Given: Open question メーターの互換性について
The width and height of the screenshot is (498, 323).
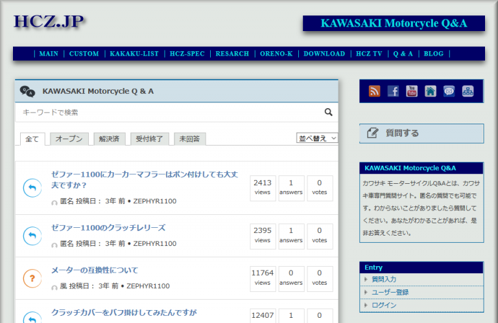Looking at the screenshot, I should [95, 271].
